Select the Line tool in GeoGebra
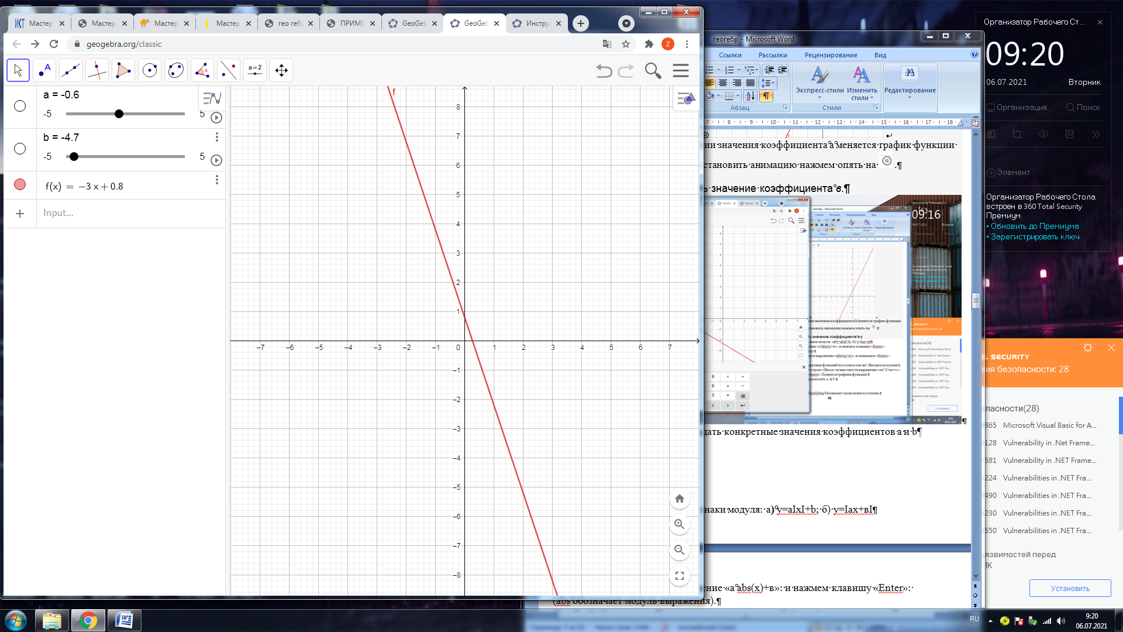This screenshot has height=632, width=1123. coord(71,70)
